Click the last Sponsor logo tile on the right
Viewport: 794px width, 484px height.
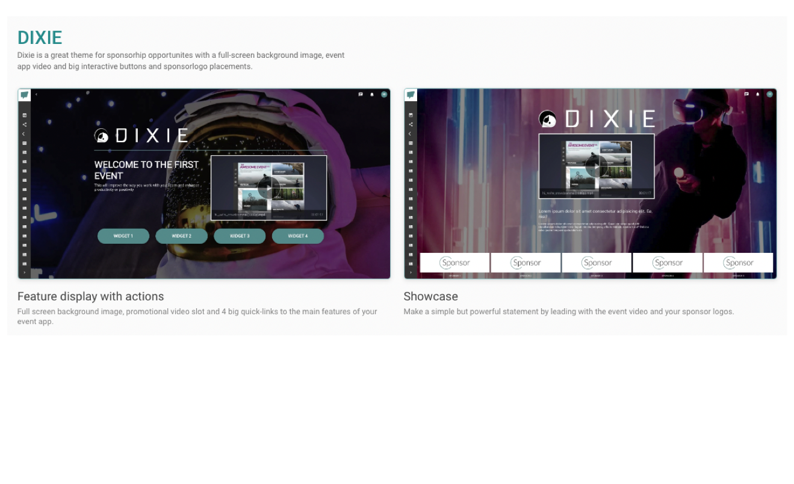click(738, 262)
